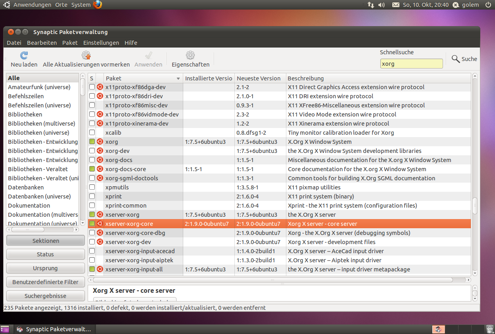This screenshot has width=495, height=334.
Task: Toggle checkbox for xorg-docs-core package
Action: pyautogui.click(x=92, y=169)
